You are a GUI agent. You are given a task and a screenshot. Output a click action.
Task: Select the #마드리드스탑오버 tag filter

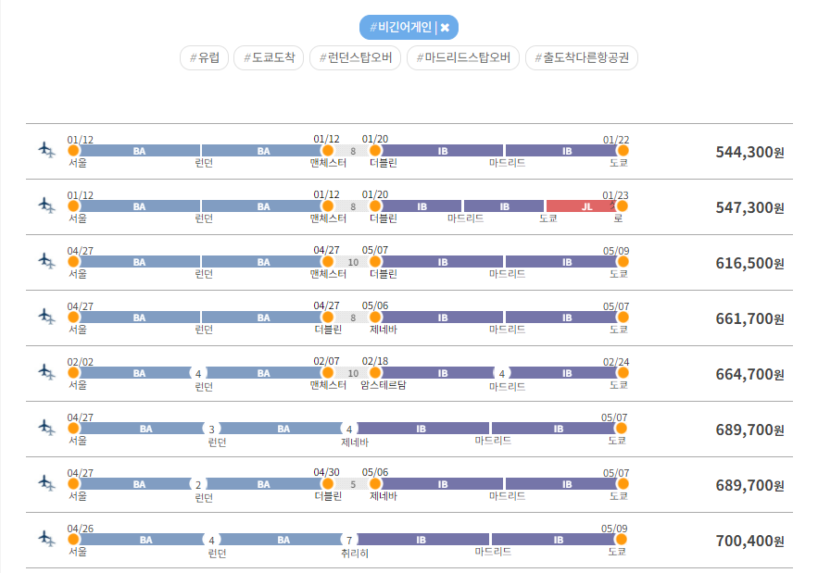[463, 57]
